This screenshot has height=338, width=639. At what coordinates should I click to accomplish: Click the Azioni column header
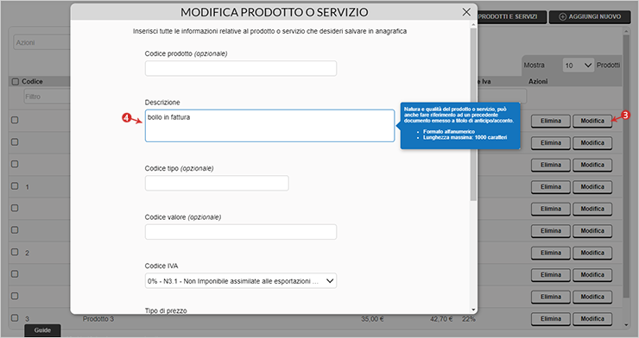coord(538,82)
